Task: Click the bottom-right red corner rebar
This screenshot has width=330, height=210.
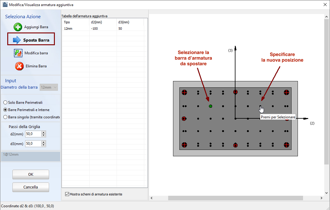Action: (286, 145)
